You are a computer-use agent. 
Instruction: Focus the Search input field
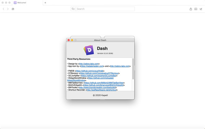(x=105, y=9)
